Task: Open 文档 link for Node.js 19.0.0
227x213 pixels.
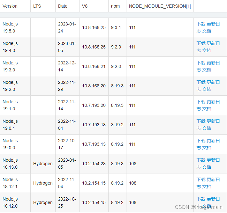Action: click(207, 148)
